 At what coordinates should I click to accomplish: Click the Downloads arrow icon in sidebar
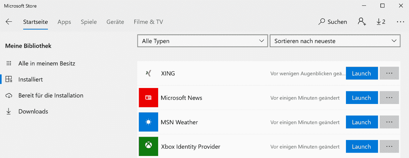(x=9, y=111)
